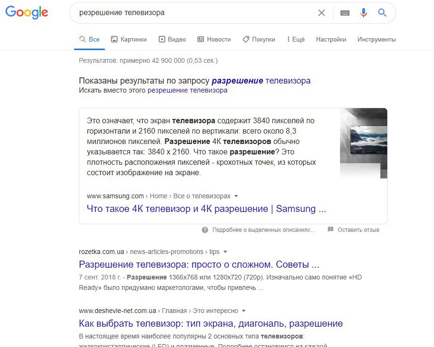434x347 pixels.
Task: Click the featured snippet TV thumbnail
Action: click(364, 144)
